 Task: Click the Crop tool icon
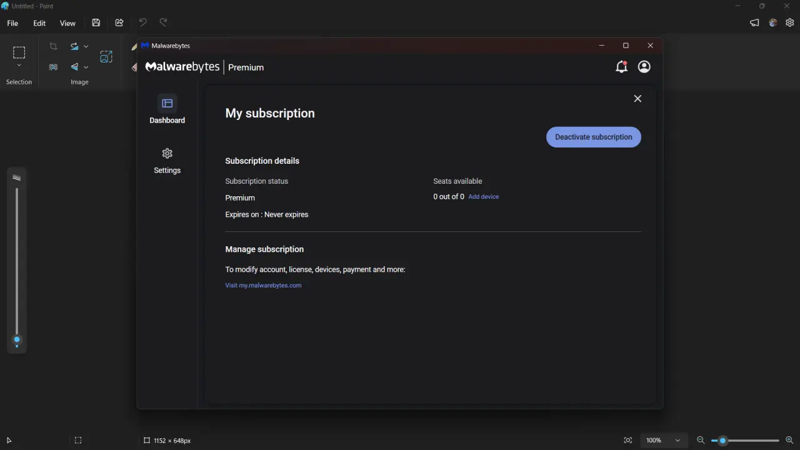pyautogui.click(x=53, y=46)
